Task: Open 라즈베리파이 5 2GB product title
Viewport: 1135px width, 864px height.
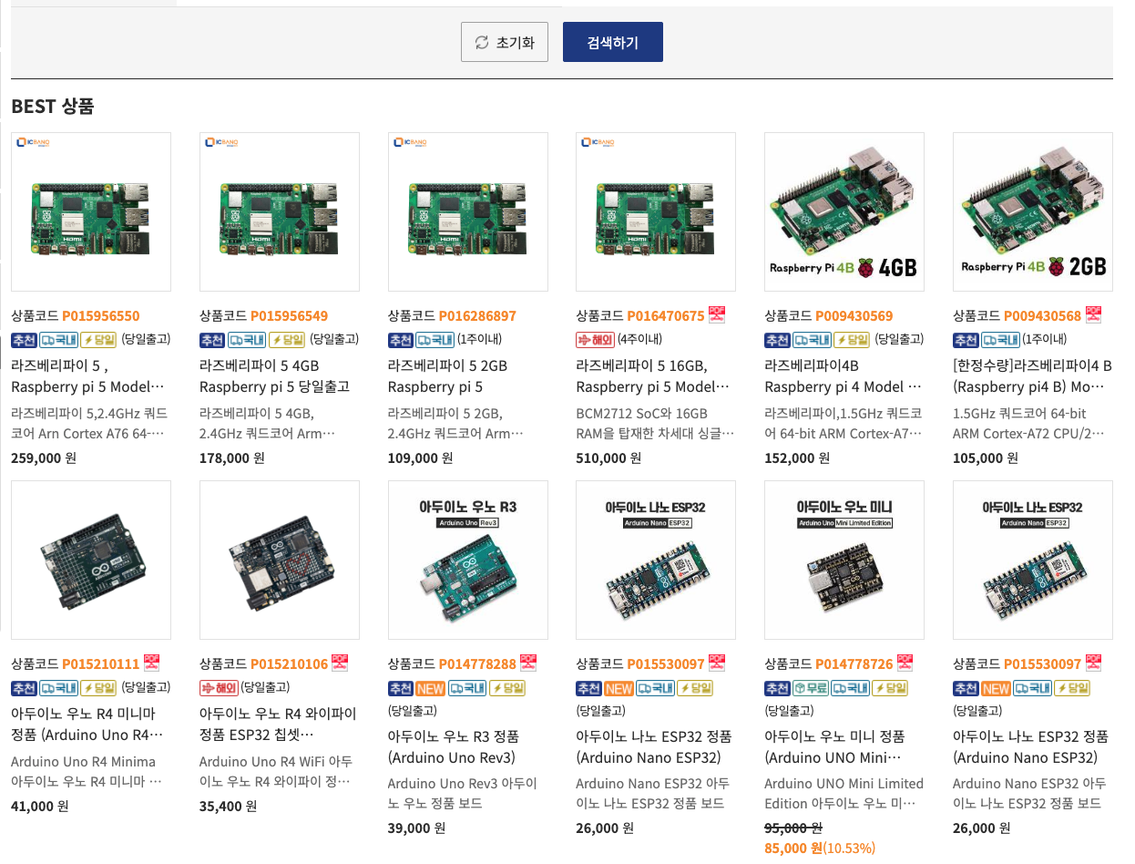Action: [x=447, y=375]
